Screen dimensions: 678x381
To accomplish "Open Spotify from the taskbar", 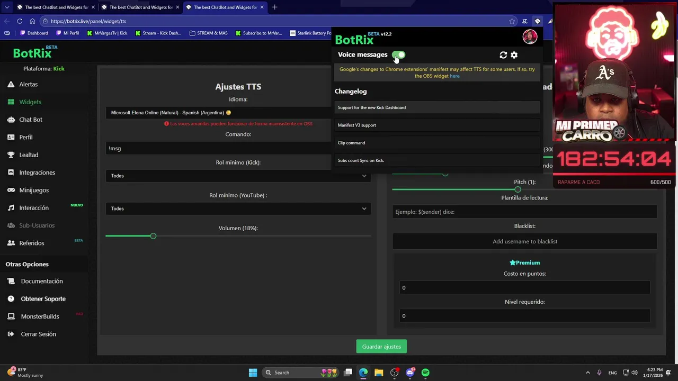I will [x=425, y=373].
